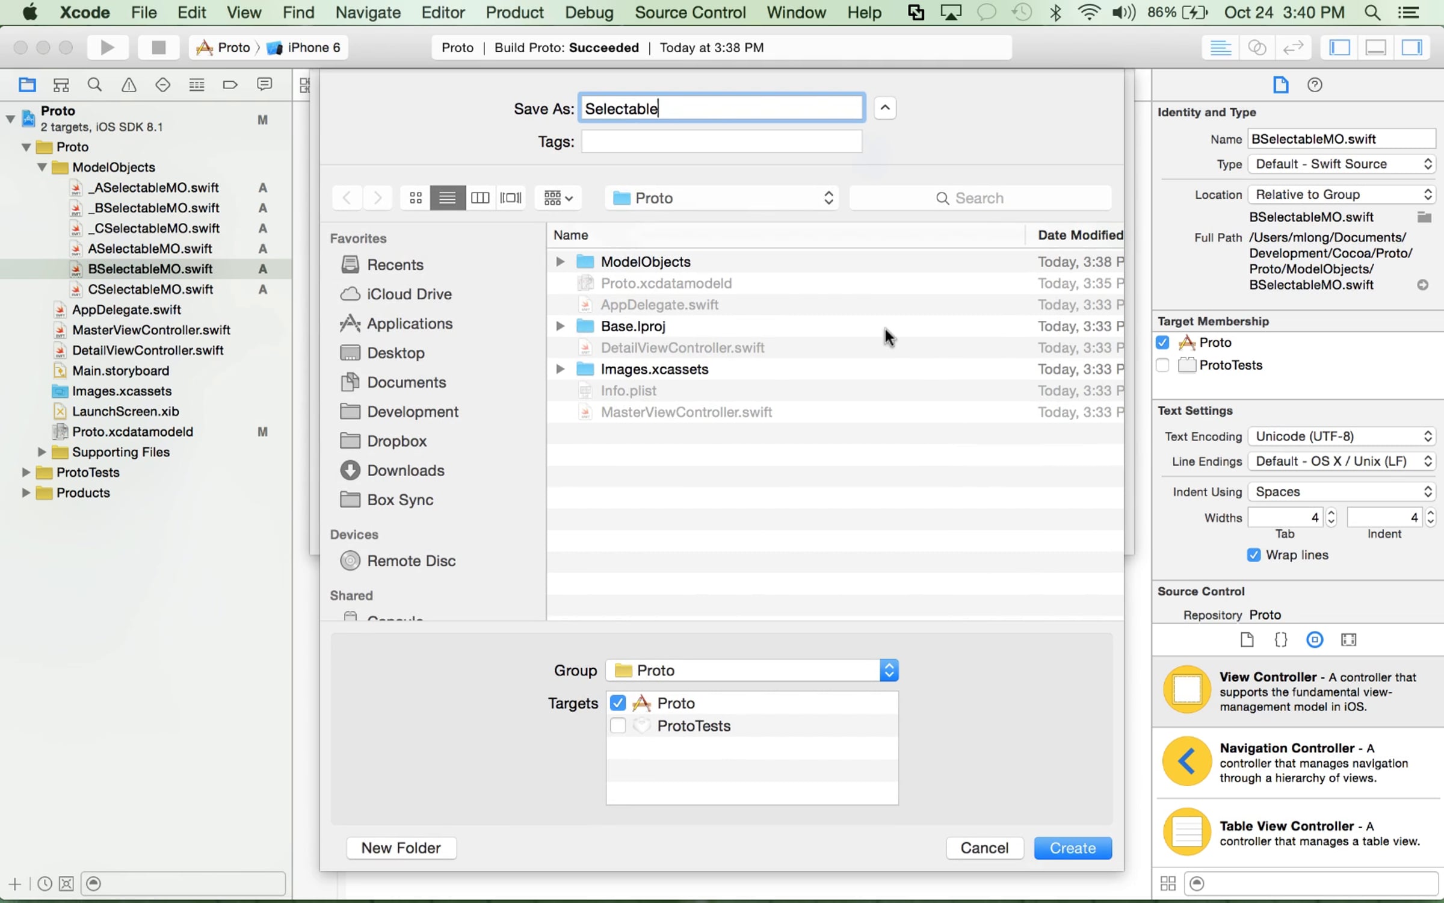Click the New Folder button

point(401,848)
